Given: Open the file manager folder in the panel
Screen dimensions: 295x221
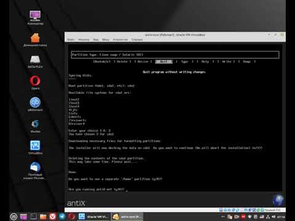Looking at the screenshot, I should tap(43, 217).
